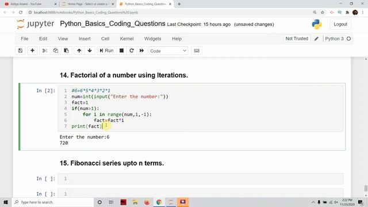Open Chrome from the taskbar
Screen dimensions: 368x207
(159, 202)
